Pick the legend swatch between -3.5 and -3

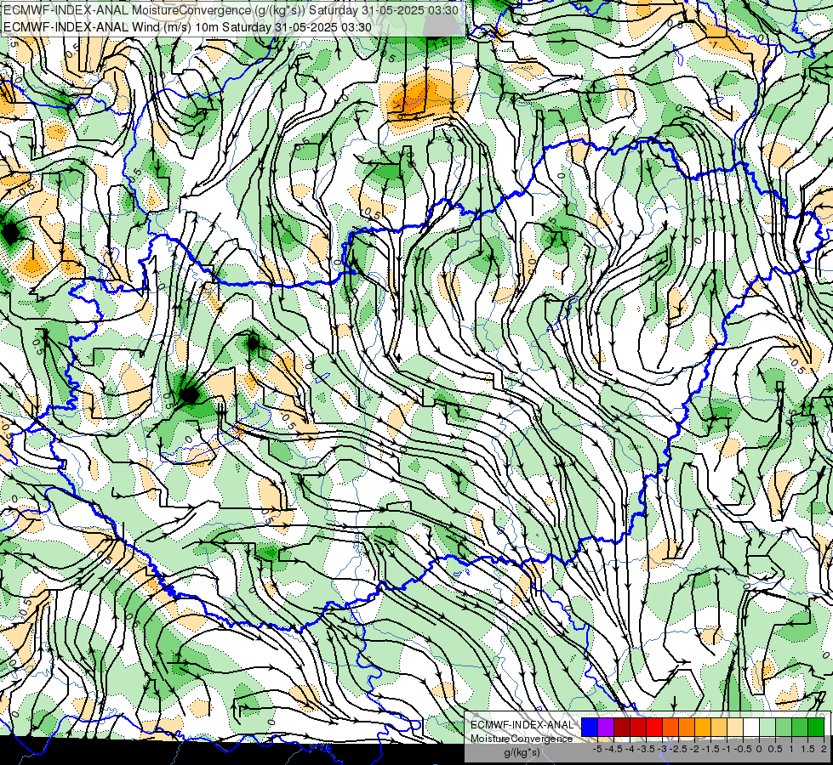tap(654, 727)
